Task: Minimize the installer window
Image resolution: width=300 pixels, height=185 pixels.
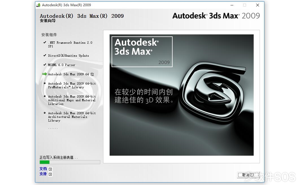Action: click(232, 5)
